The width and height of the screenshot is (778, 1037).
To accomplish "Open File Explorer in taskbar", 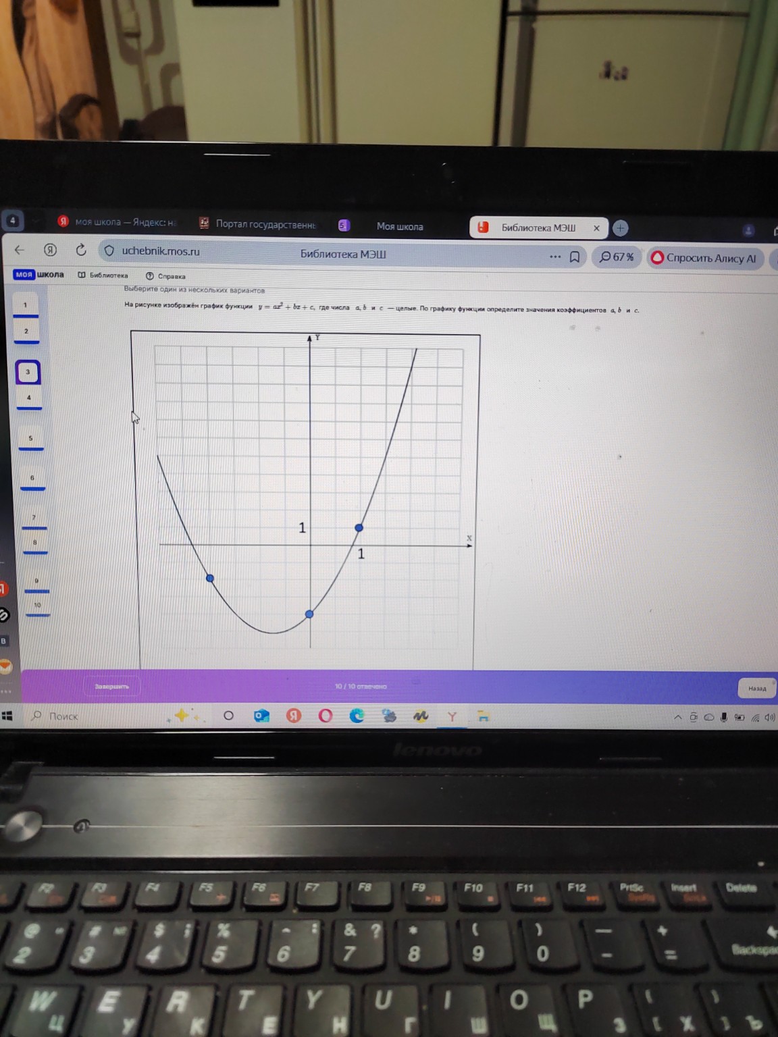I will click(x=484, y=716).
